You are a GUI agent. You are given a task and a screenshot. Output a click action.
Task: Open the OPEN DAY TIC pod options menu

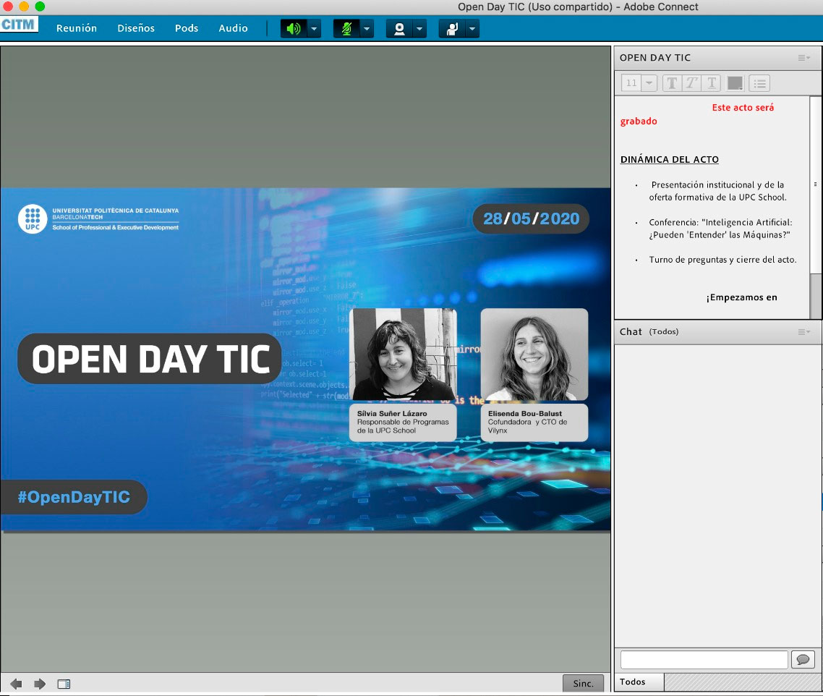click(804, 58)
